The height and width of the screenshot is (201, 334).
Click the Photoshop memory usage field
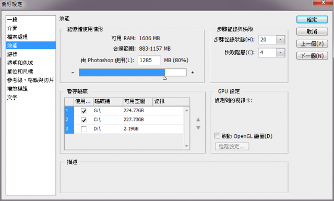click(149, 61)
